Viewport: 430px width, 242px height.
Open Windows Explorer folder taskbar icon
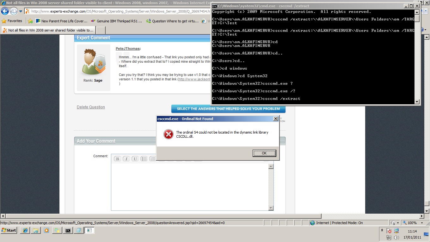click(36, 230)
